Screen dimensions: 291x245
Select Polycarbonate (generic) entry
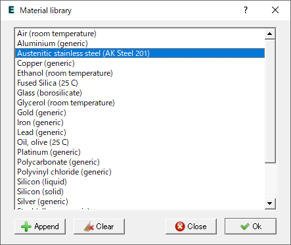click(x=140, y=162)
